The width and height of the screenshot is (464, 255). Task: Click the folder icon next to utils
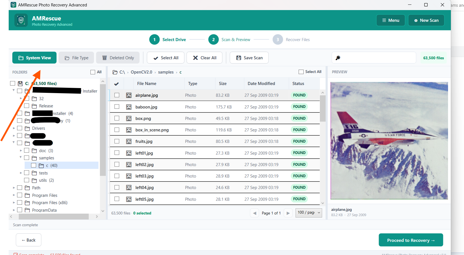click(34, 180)
